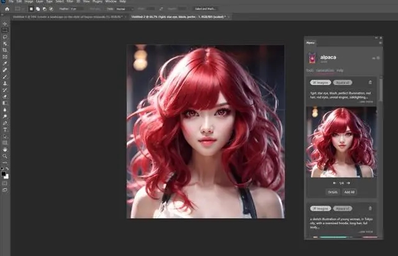This screenshot has height=256, width=398.
Task: Select the Object Selection tool
Action: point(5,43)
